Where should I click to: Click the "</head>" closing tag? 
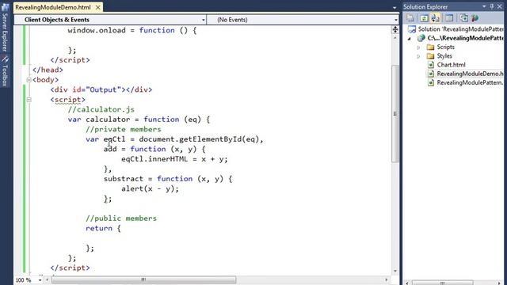[x=48, y=70]
